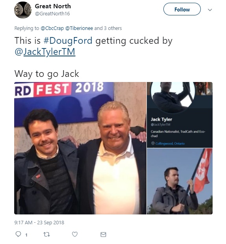226x244 pixels.
Task: Retweet this tweet using the retweet icon
Action: [46, 234]
